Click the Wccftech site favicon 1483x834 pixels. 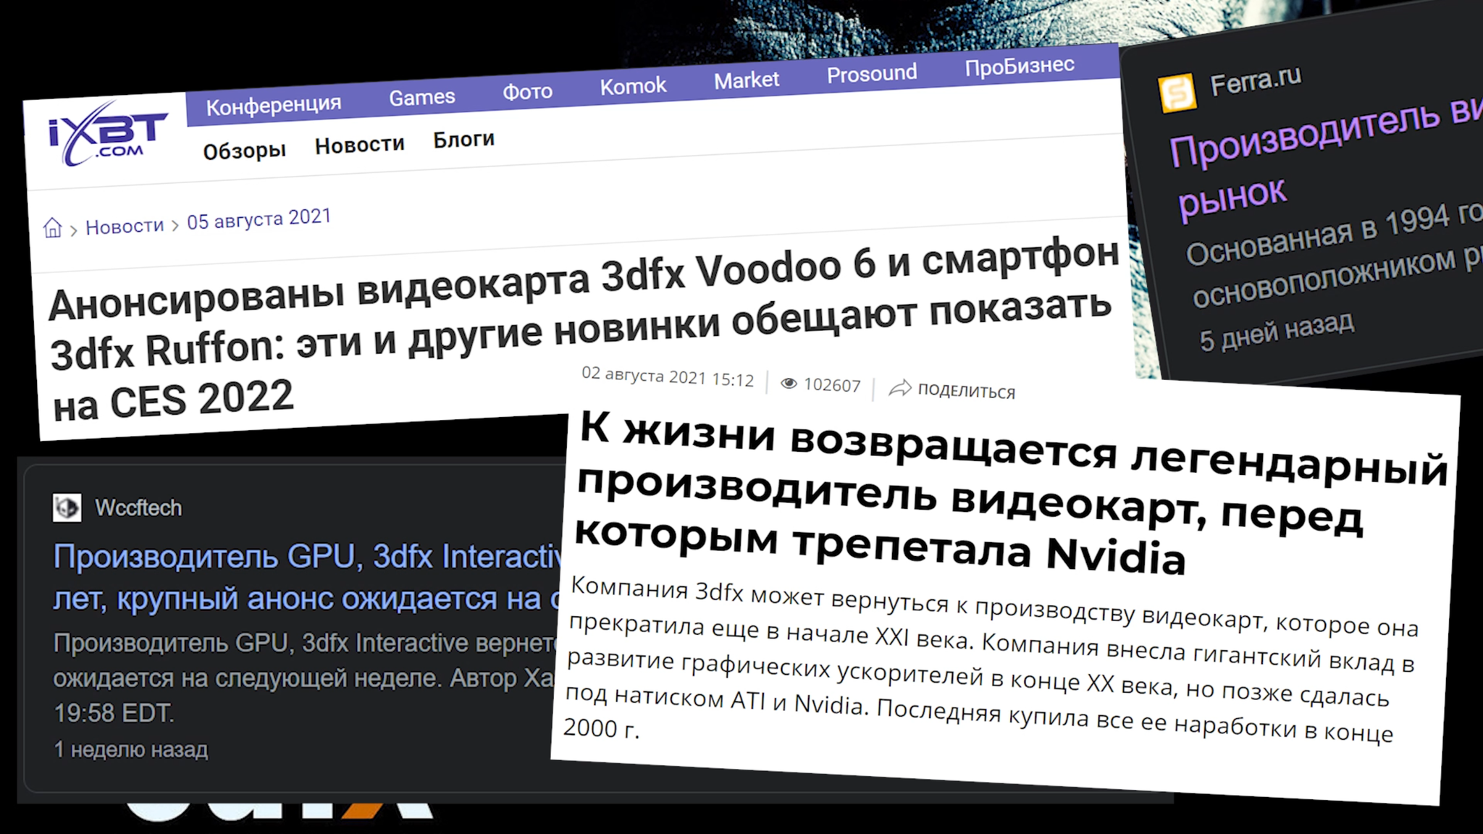click(x=67, y=507)
